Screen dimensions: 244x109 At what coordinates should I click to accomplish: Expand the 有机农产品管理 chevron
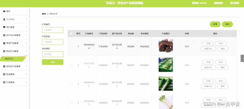[26, 66]
